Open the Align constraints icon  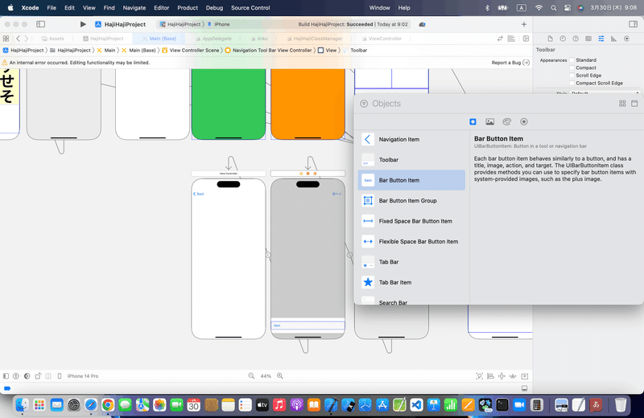point(490,376)
